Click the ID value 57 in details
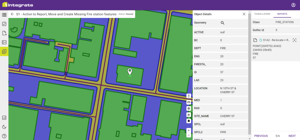The image size is (300, 140). coord(222,72)
